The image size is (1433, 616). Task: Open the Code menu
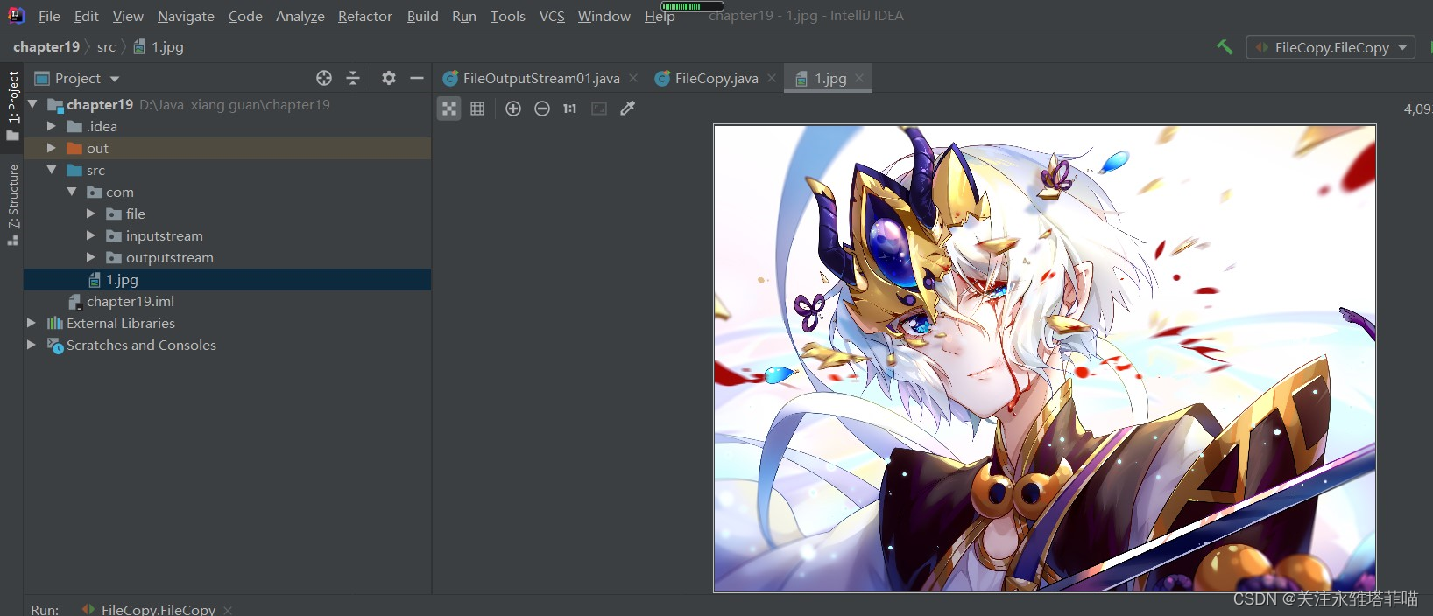click(x=245, y=16)
